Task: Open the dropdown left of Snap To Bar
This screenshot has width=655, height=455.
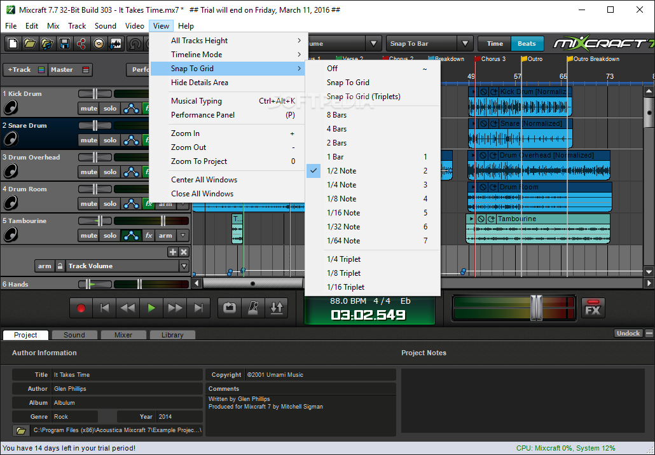Action: click(373, 43)
